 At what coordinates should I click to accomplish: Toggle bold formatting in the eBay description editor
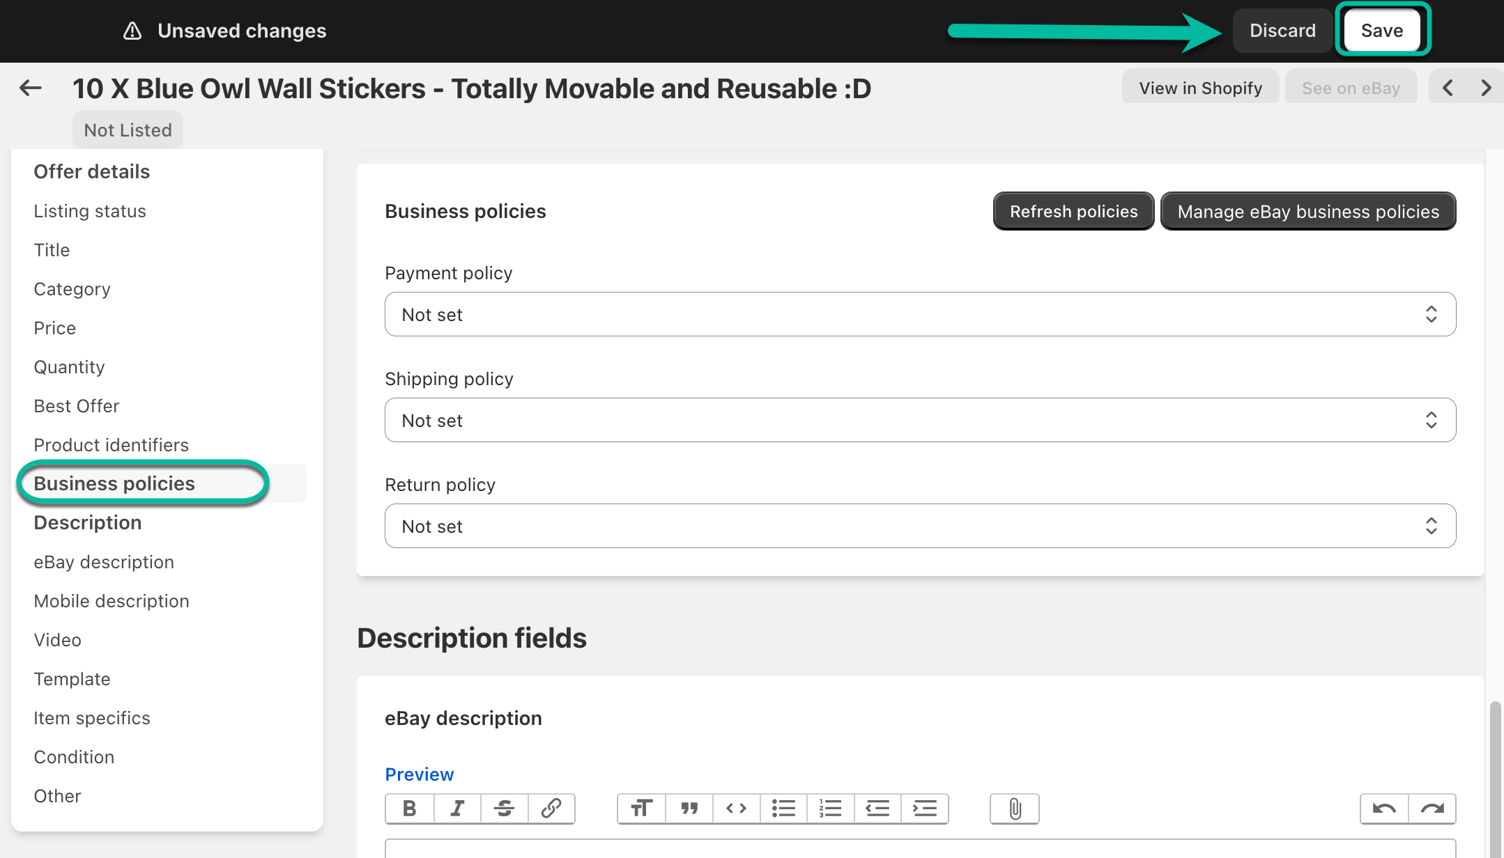coord(410,809)
